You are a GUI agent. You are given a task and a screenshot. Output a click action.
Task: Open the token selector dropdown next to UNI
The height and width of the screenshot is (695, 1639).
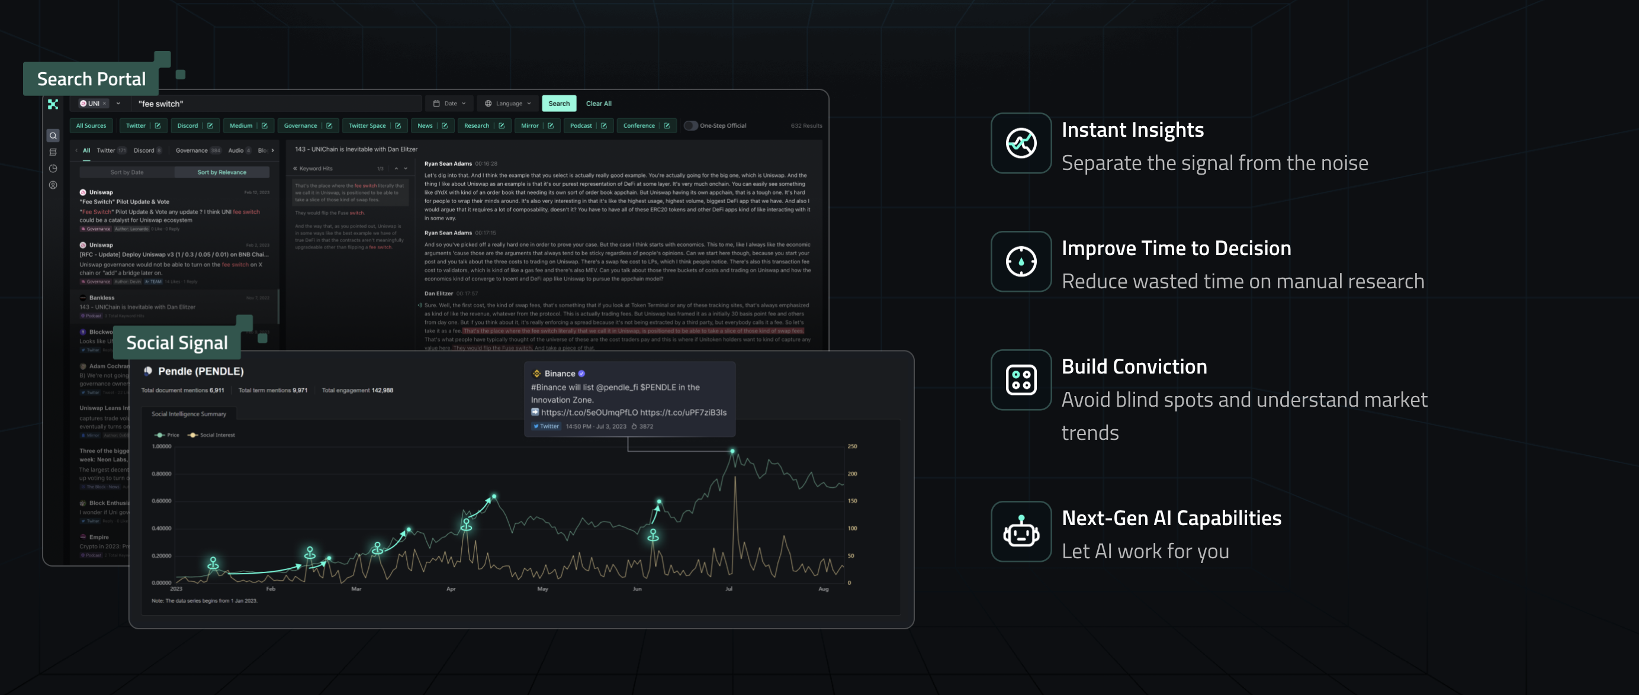coord(118,104)
